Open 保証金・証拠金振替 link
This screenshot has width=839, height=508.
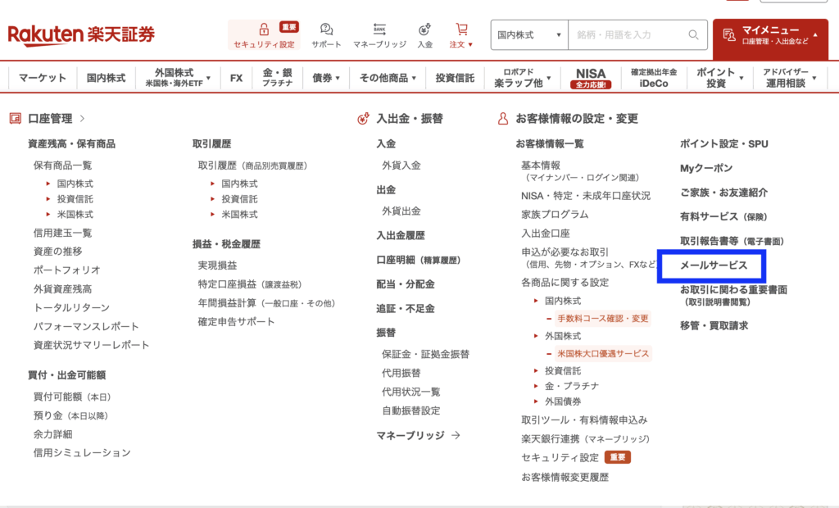(425, 354)
